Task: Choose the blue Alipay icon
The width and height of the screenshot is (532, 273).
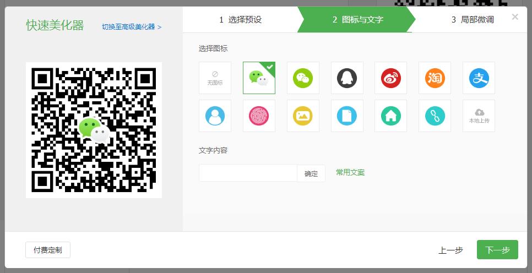Action: coord(479,78)
